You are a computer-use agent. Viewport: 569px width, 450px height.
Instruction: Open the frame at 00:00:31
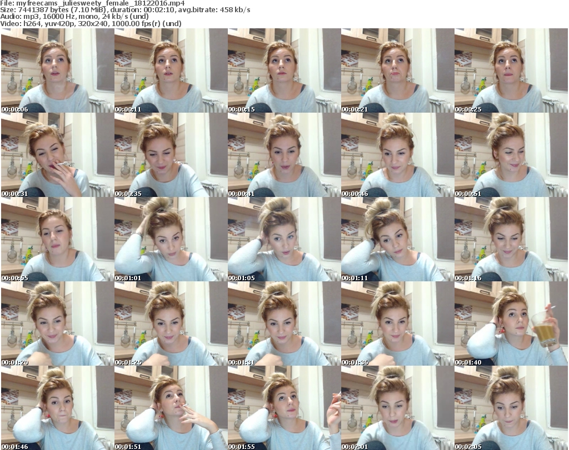[x=57, y=155]
